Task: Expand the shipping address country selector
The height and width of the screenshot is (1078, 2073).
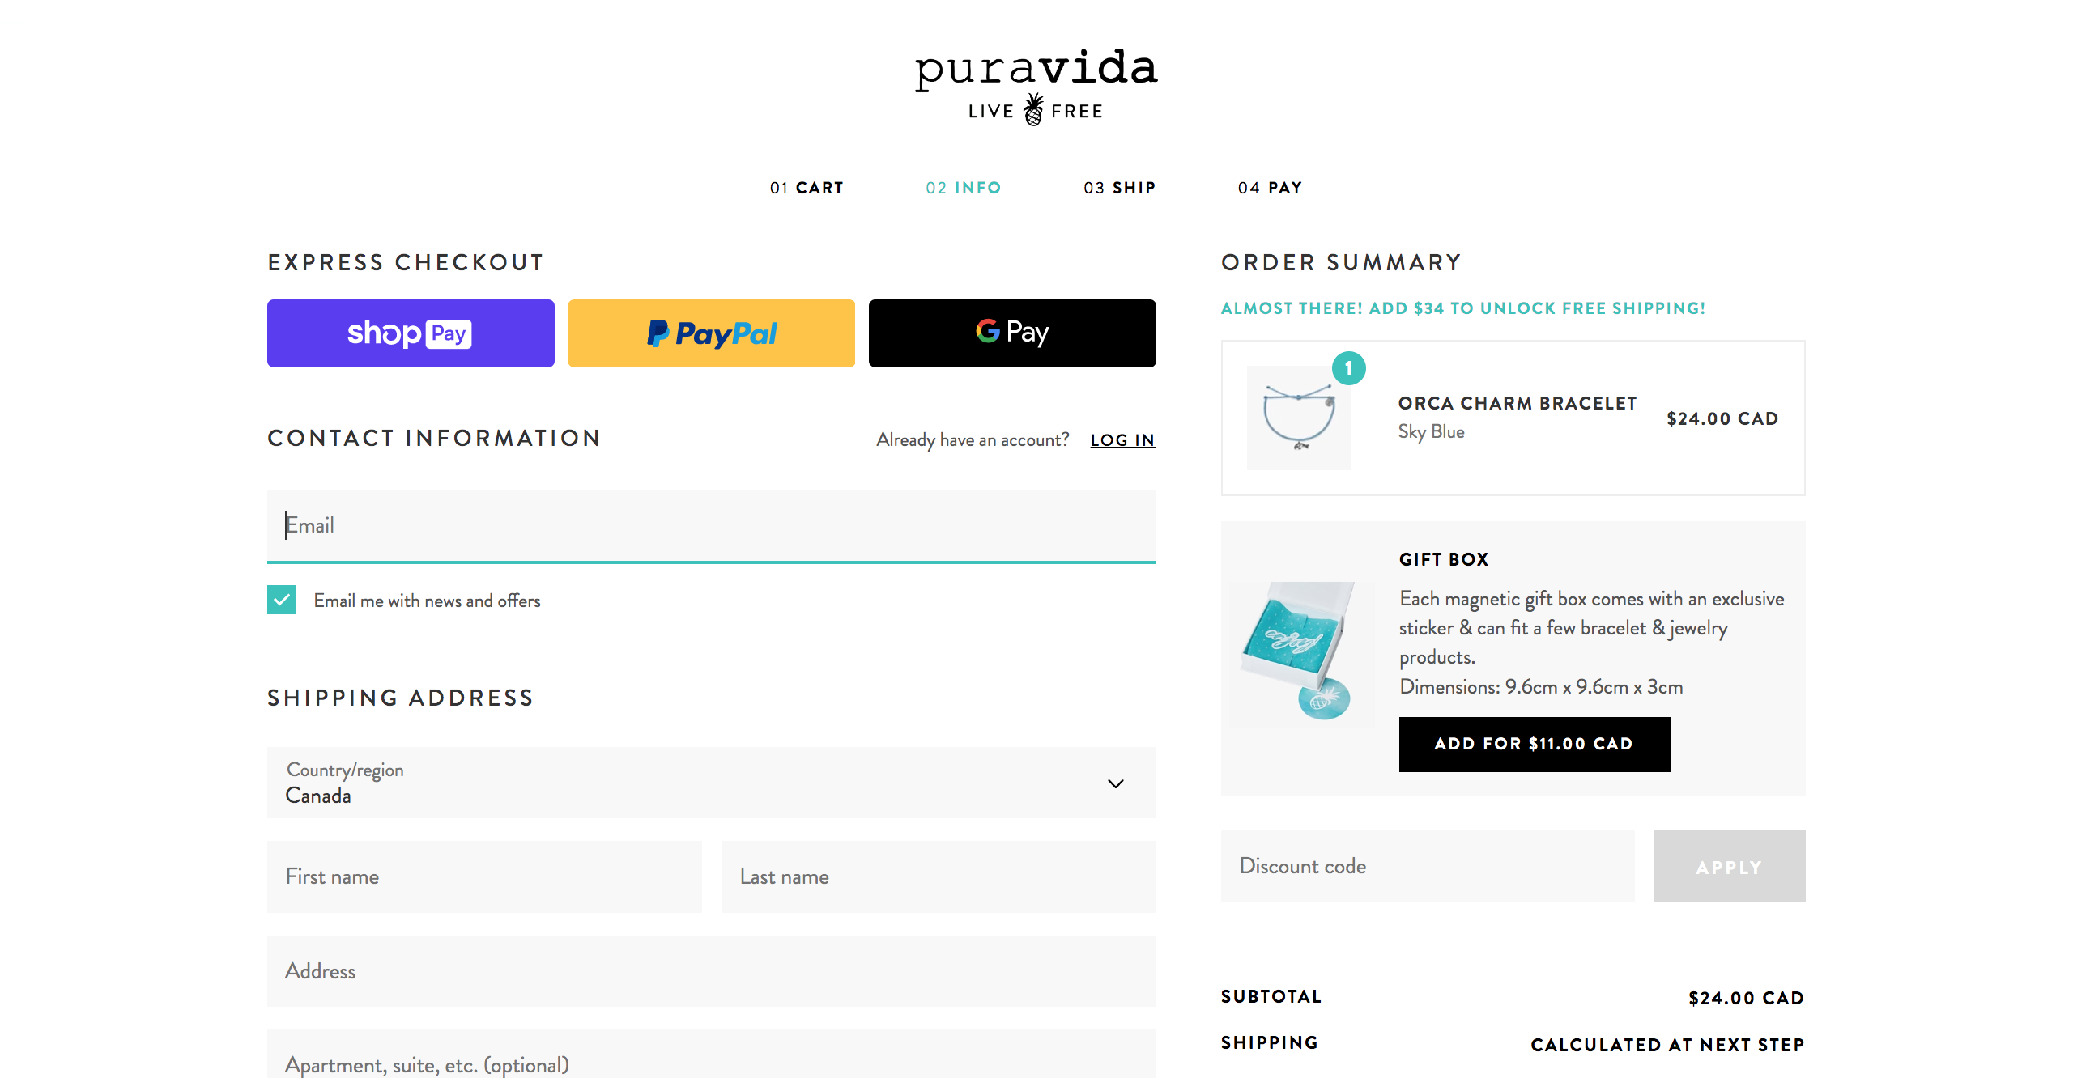Action: pos(710,782)
